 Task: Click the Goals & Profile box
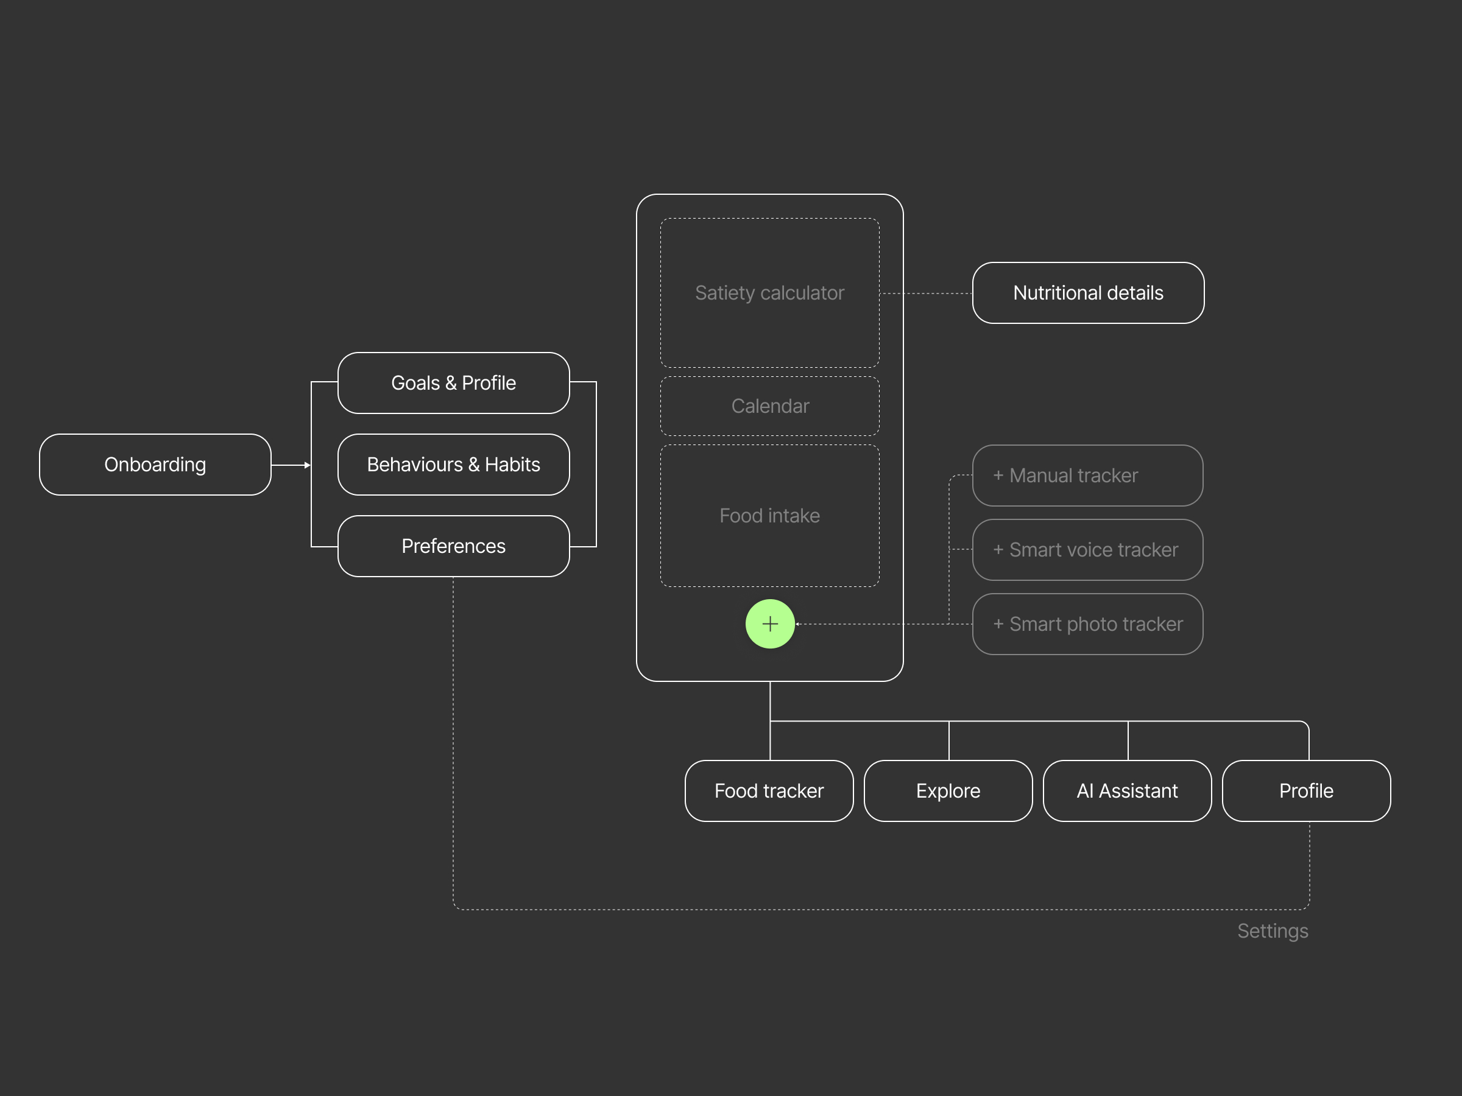[453, 383]
